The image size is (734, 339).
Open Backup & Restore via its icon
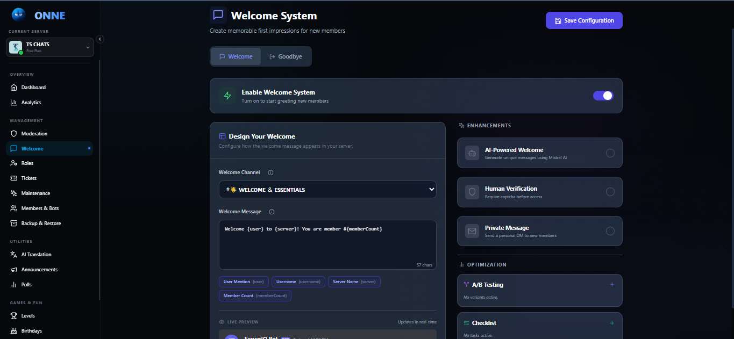[x=13, y=223]
